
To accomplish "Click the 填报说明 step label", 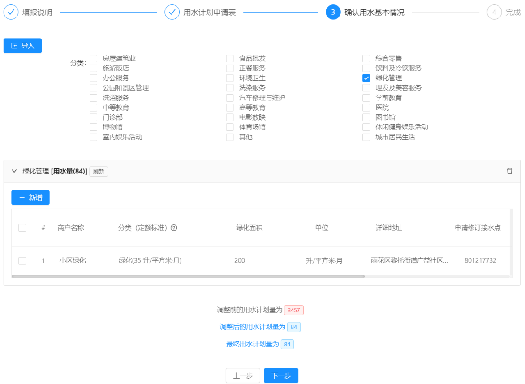I will [x=37, y=13].
